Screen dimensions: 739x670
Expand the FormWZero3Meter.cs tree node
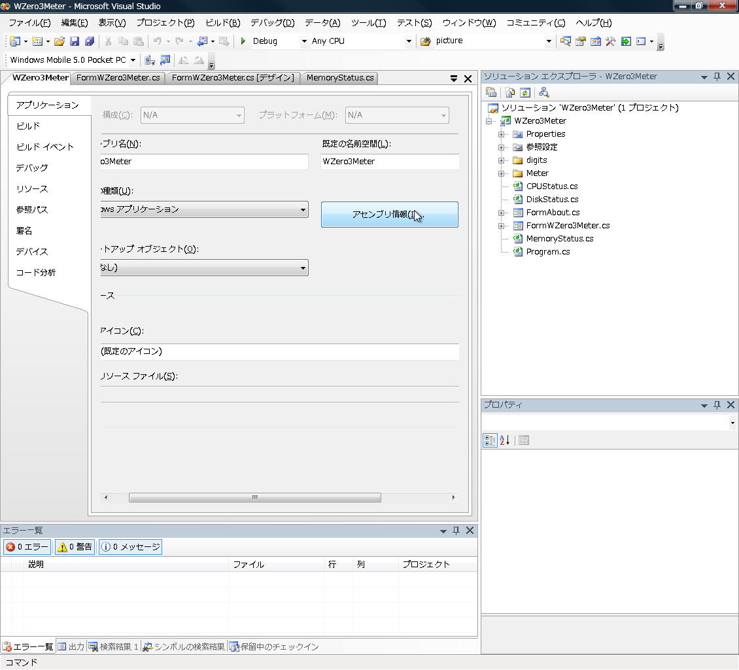point(501,226)
